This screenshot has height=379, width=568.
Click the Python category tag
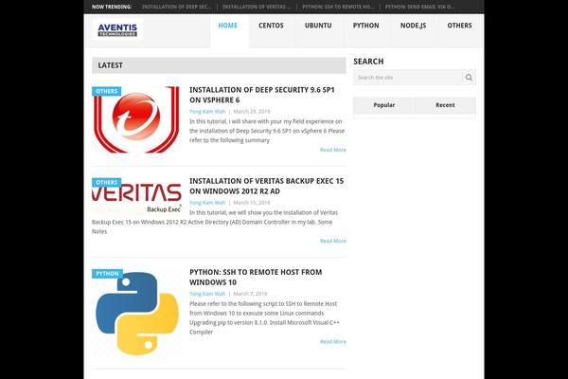[x=107, y=274]
